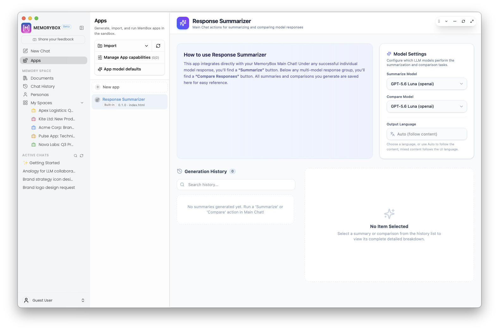This screenshot has width=499, height=331.
Task: Click the Acme Corp space icon
Action: tap(34, 128)
